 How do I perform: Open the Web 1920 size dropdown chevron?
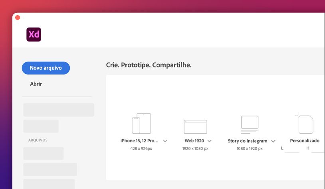click(209, 141)
